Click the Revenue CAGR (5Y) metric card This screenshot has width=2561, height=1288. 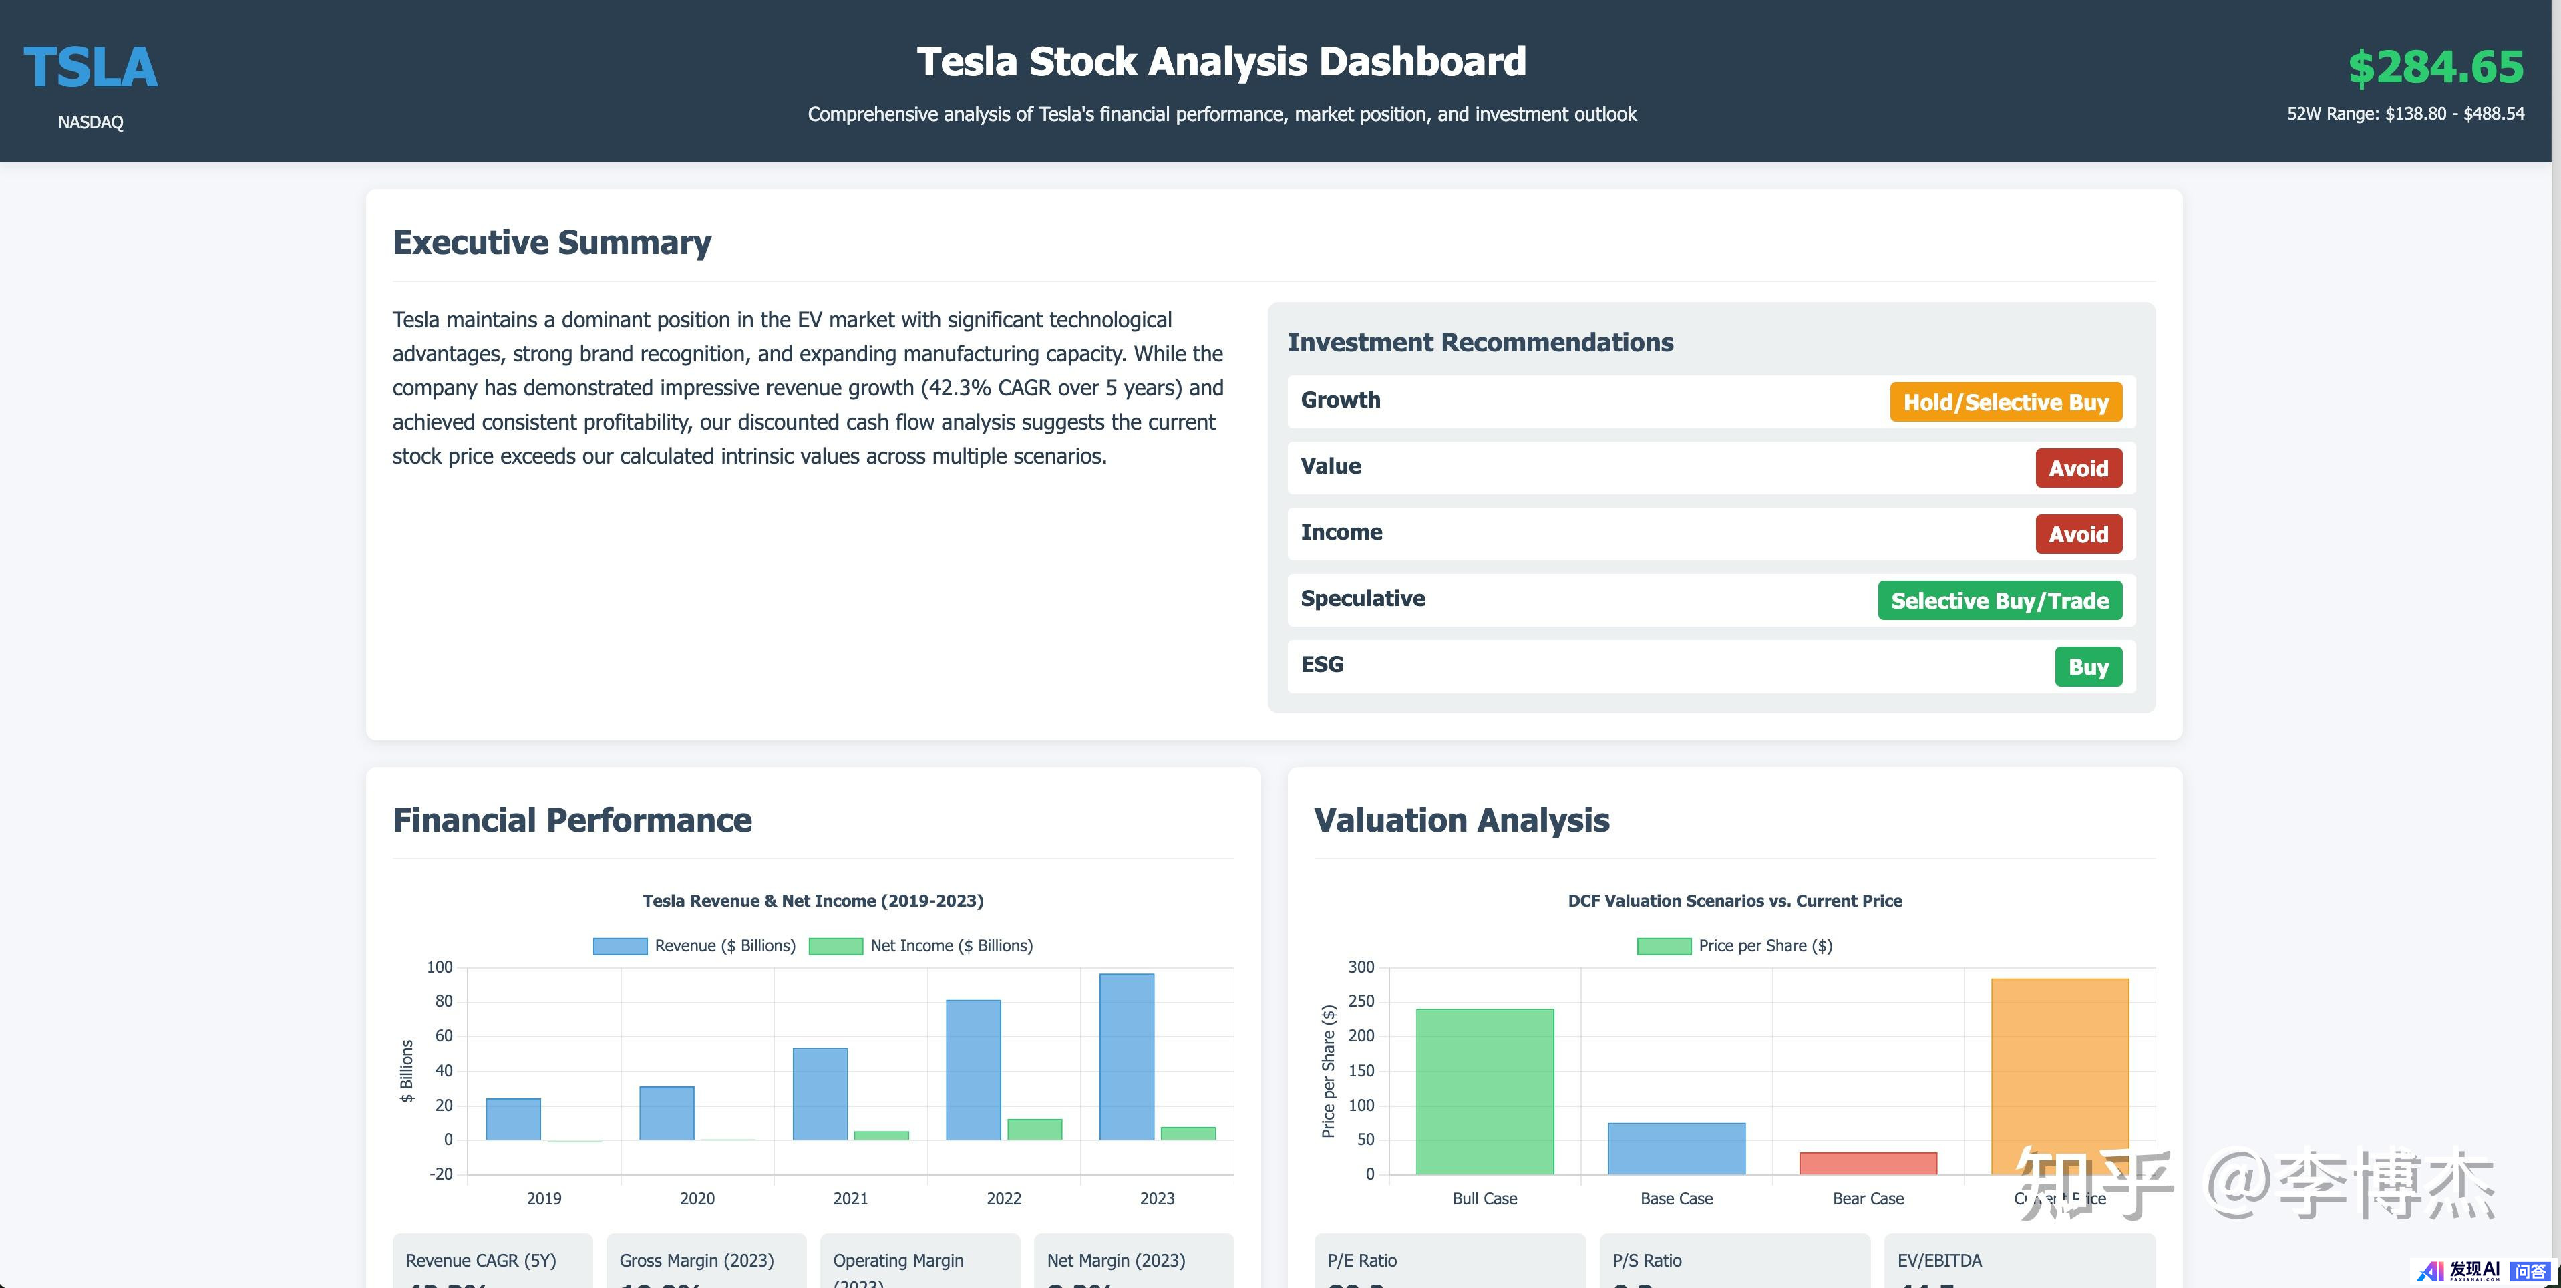(492, 1261)
